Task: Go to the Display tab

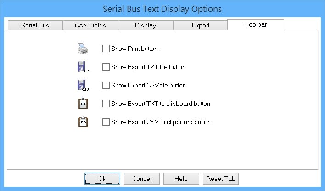Action: (x=145, y=25)
